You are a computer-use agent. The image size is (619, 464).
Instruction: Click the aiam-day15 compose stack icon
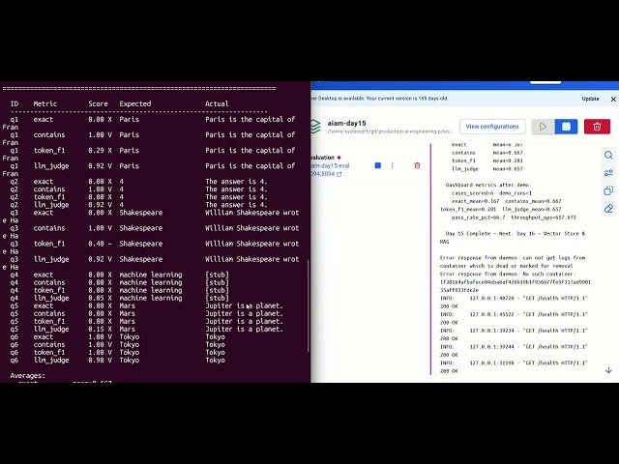(x=315, y=127)
